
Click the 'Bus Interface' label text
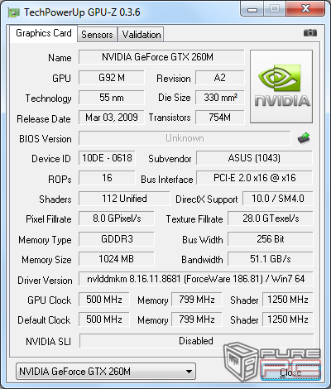click(167, 180)
